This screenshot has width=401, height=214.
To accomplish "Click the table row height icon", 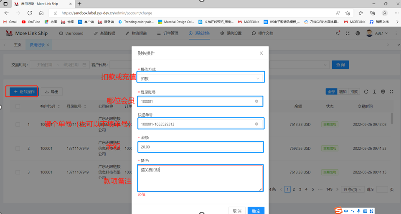I will point(375,92).
